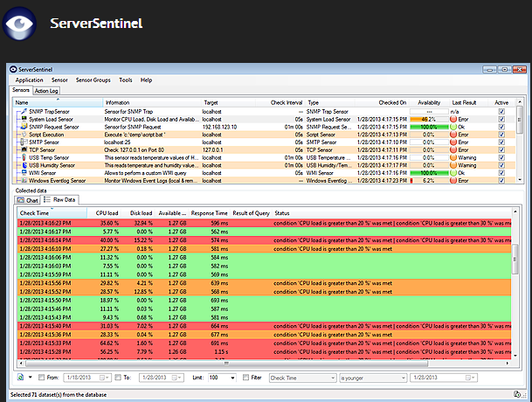532x402 pixels.
Task: Click the red Error icon for Windows Eventlog Sensor
Action: pyautogui.click(x=453, y=181)
